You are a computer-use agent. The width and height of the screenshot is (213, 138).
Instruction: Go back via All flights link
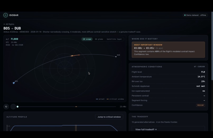(9, 24)
